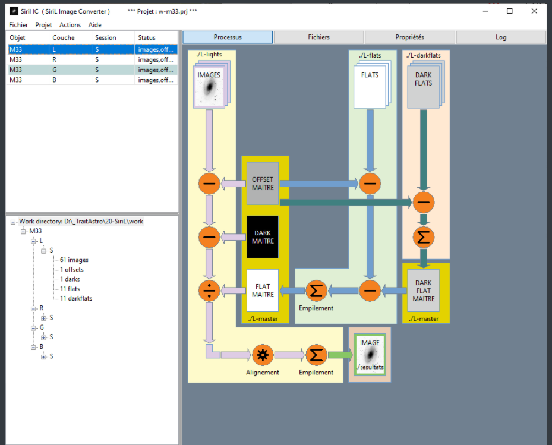Click the FLATS stack icon in L-flats

click(x=372, y=84)
